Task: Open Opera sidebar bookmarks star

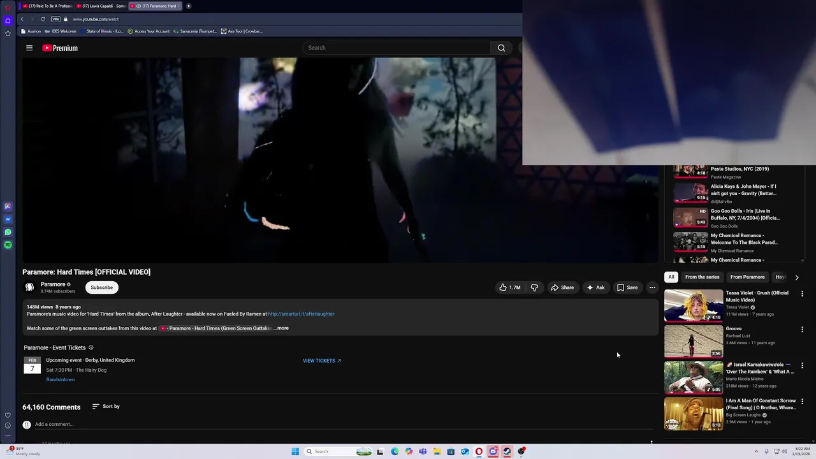Action: (8, 33)
